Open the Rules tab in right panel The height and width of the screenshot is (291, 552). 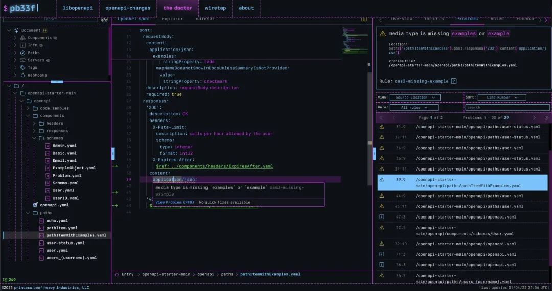click(497, 19)
